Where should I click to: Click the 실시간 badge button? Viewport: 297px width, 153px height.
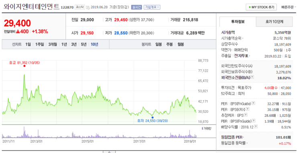136,7
